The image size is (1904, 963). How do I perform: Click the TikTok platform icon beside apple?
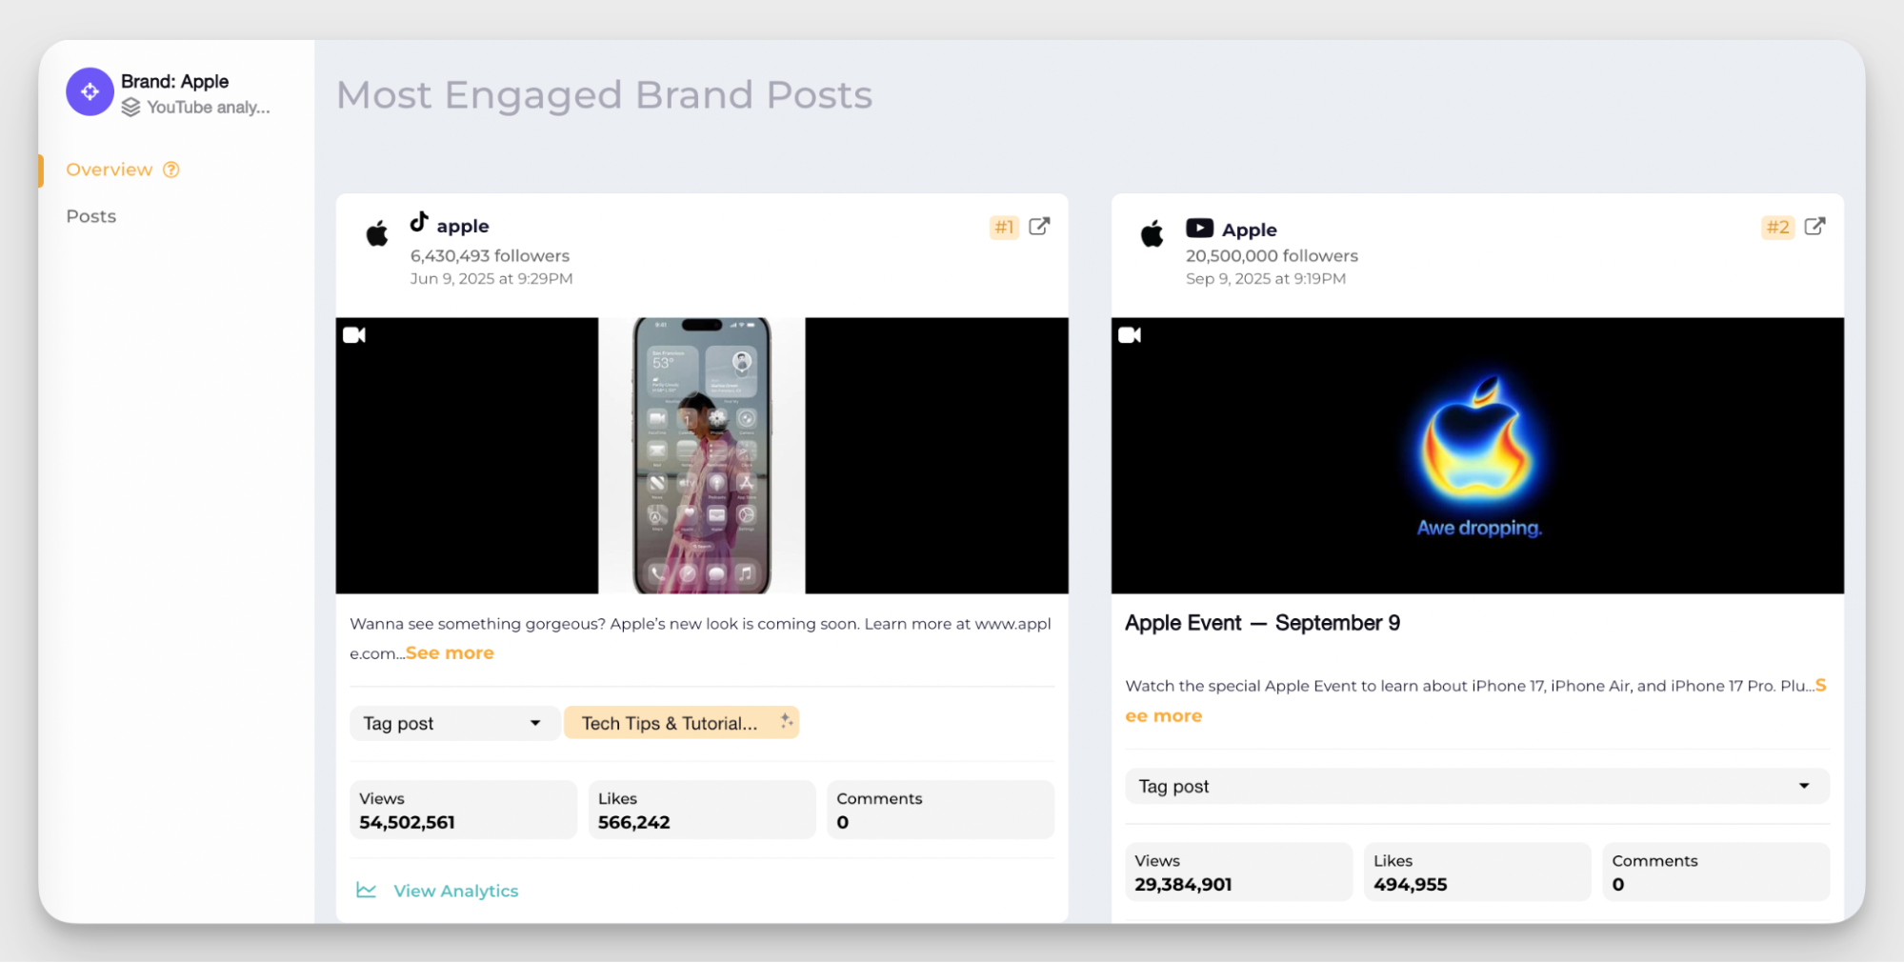[x=419, y=222]
